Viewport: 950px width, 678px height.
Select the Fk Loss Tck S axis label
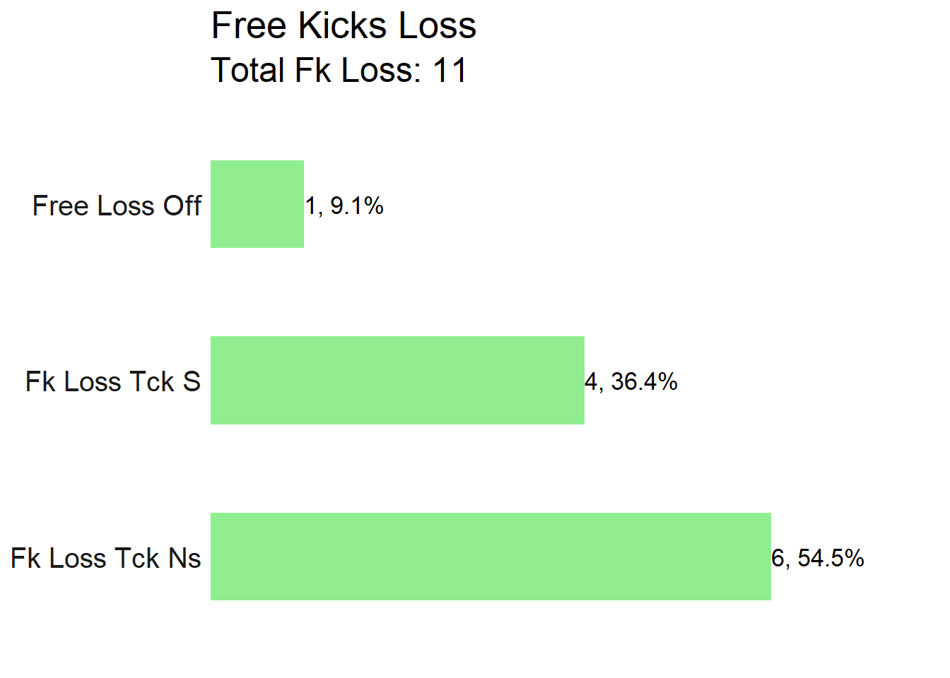click(113, 381)
